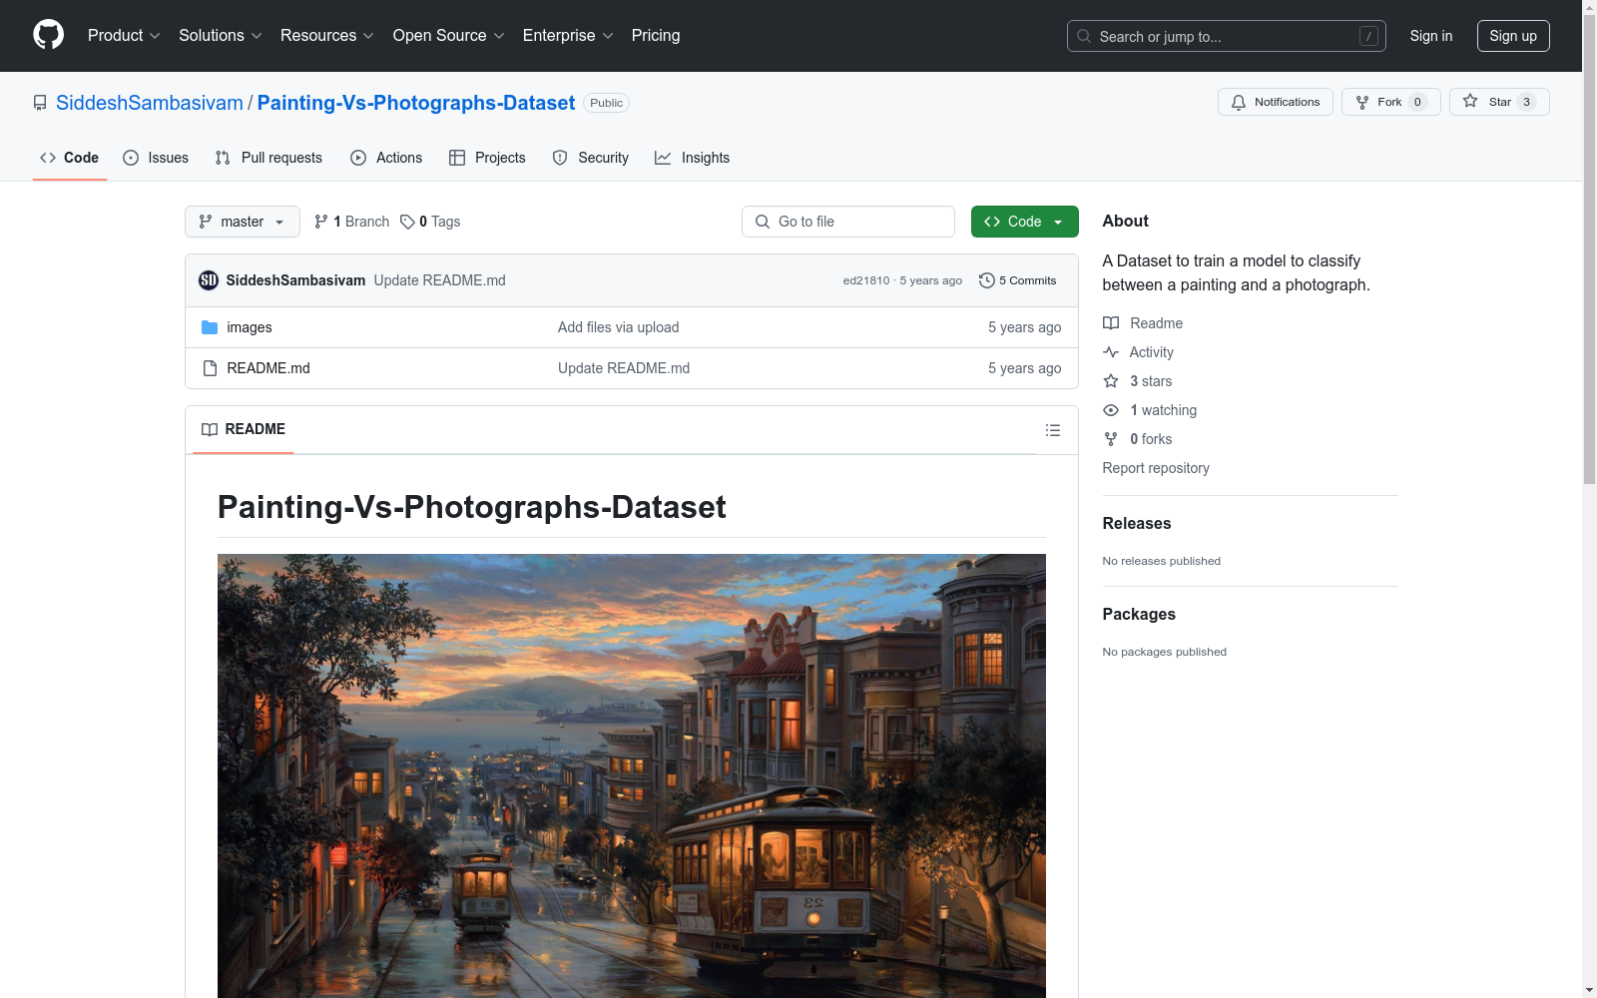Screen dimensions: 1597x998
Task: View the 1 Branch link
Action: pyautogui.click(x=351, y=222)
